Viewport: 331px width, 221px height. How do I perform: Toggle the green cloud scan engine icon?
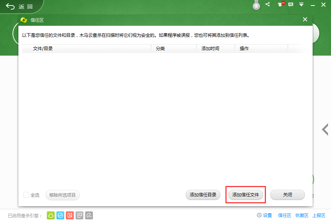pyautogui.click(x=51, y=215)
